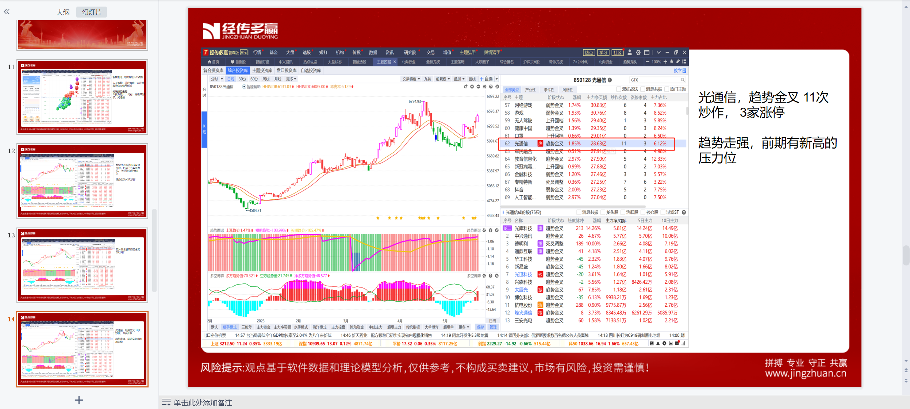Open the 行情 menu
The width and height of the screenshot is (910, 409).
pyautogui.click(x=257, y=52)
